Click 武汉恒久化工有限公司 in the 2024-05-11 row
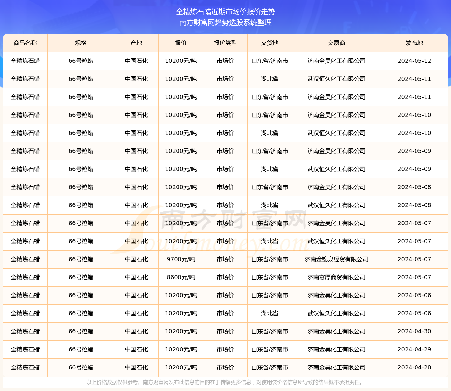The image size is (451, 391). coord(336,79)
